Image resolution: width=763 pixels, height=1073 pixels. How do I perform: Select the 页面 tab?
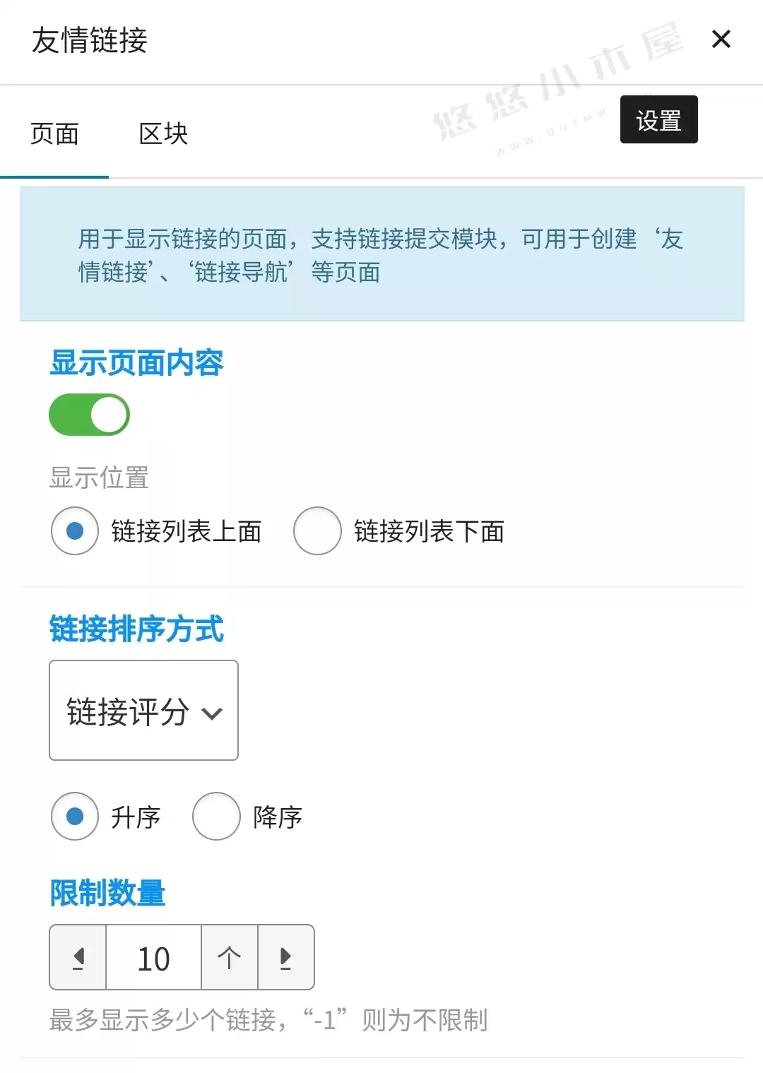point(55,134)
